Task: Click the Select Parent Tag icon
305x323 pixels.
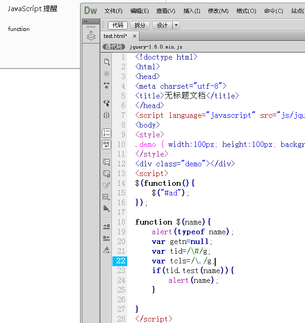Action: click(x=106, y=103)
